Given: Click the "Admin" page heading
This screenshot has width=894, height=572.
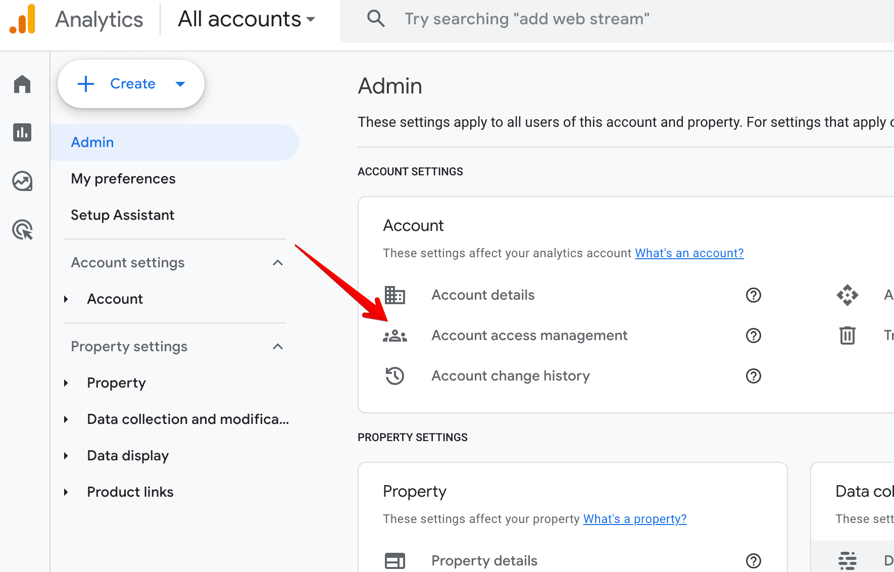Looking at the screenshot, I should coord(390,86).
